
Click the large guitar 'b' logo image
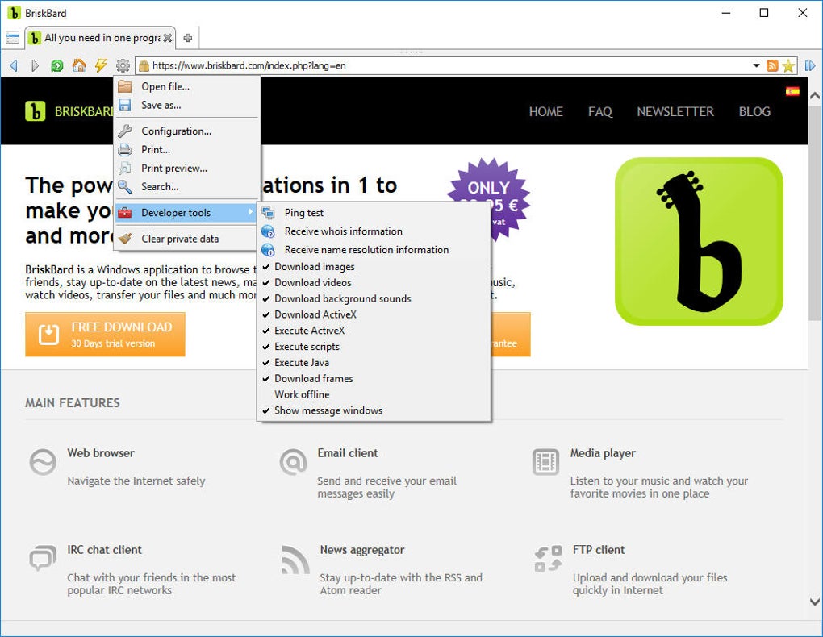[x=699, y=241]
